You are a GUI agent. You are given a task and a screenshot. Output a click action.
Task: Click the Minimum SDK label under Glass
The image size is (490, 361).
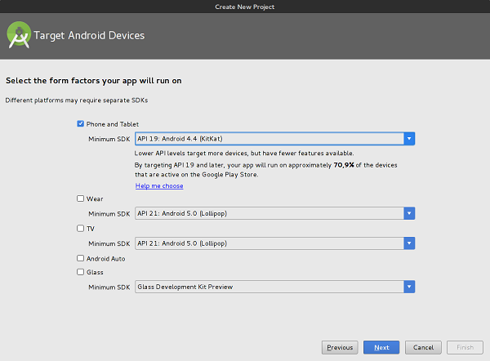(109, 287)
